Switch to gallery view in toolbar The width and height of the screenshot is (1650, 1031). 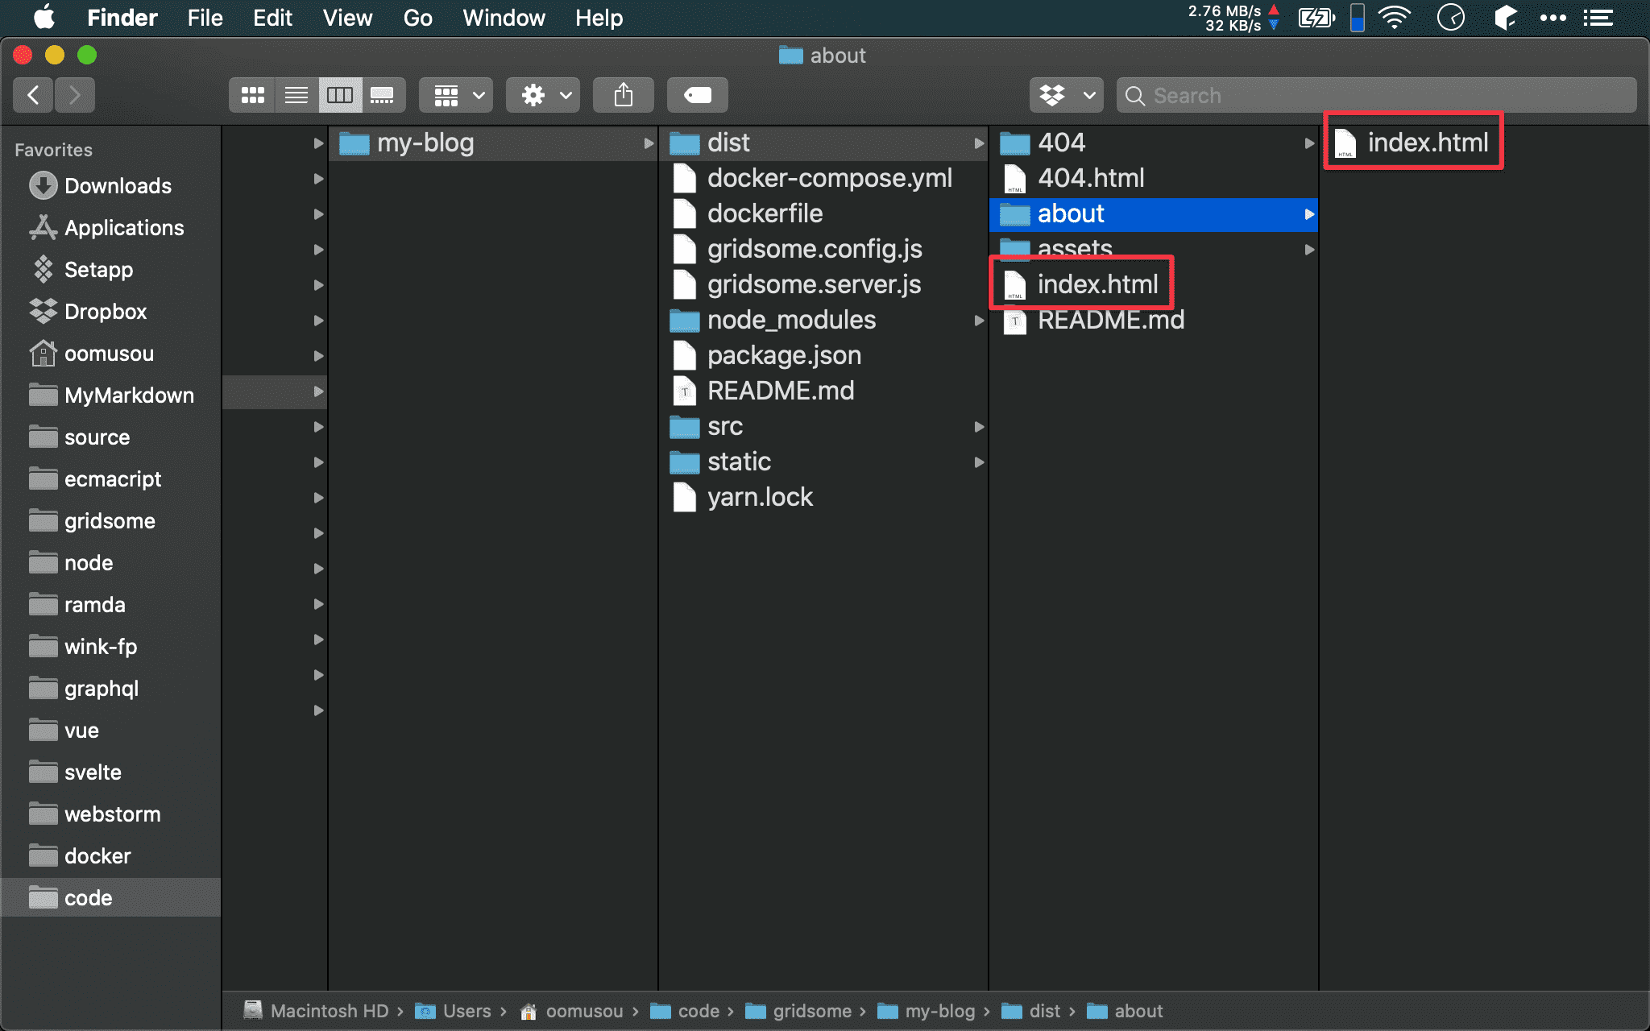(x=383, y=96)
